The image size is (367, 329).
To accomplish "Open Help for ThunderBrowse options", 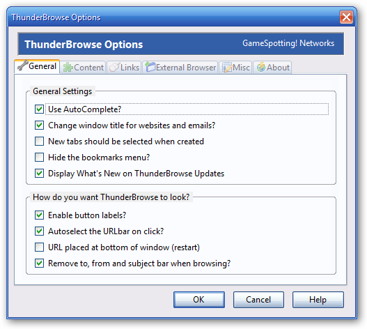I will click(x=318, y=300).
